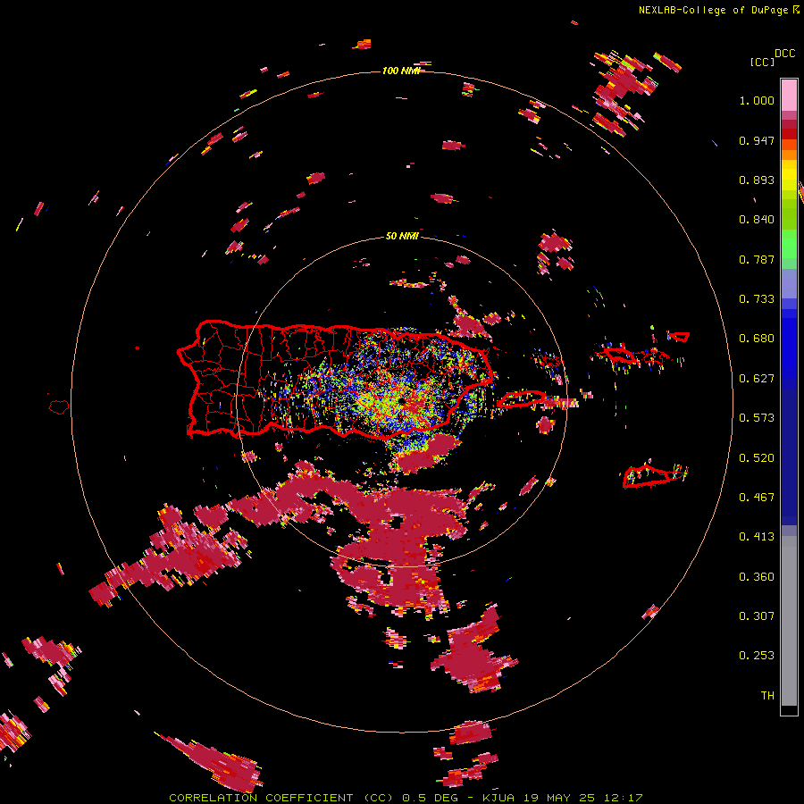Click the 0.787 scale value
This screenshot has height=804, width=804.
tap(757, 259)
